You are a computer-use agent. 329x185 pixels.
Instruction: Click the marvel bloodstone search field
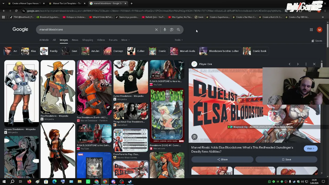click(95, 30)
